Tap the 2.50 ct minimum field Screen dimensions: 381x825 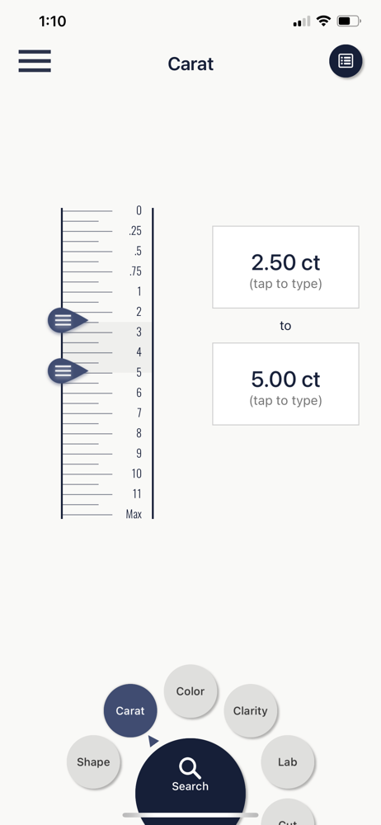pos(285,267)
